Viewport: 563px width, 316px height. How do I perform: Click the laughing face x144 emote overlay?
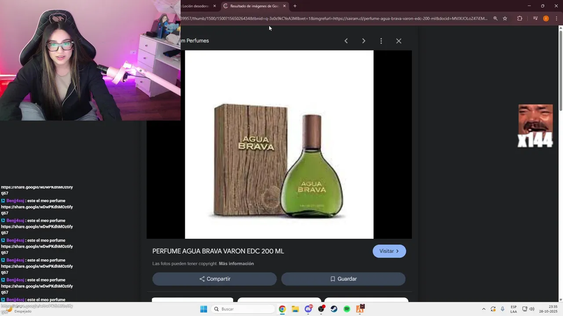pos(535,126)
